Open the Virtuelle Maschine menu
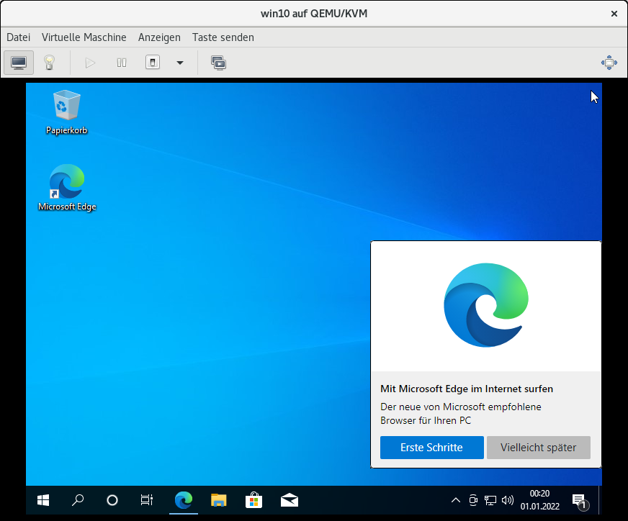 point(84,37)
